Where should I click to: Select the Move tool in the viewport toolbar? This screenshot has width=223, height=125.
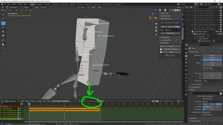pos(3,23)
